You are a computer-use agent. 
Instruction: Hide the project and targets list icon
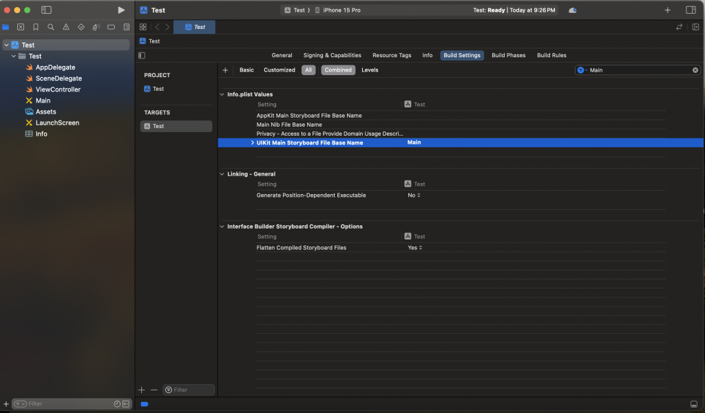142,55
